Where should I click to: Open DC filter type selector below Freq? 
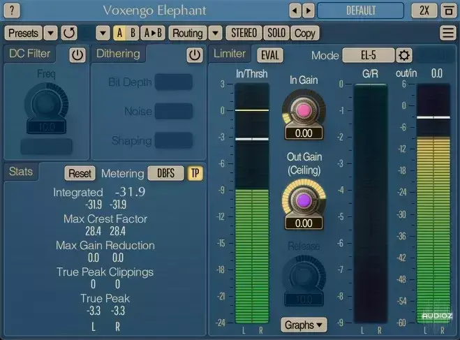pos(46,146)
